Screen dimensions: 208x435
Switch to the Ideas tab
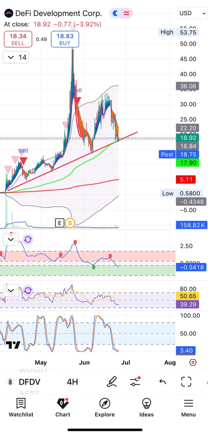pos(146,408)
